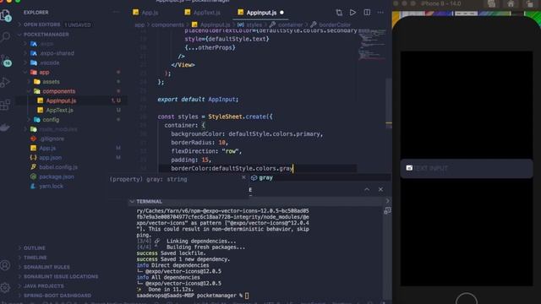Screen dimensions: 541x304
Task: Close the suggestion details hover
Action: [x=243, y=177]
